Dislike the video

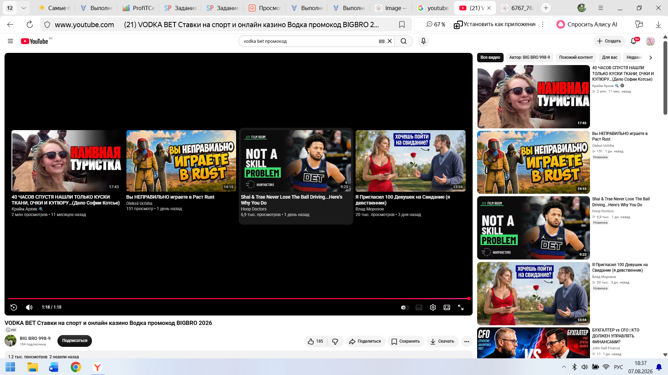coord(335,341)
